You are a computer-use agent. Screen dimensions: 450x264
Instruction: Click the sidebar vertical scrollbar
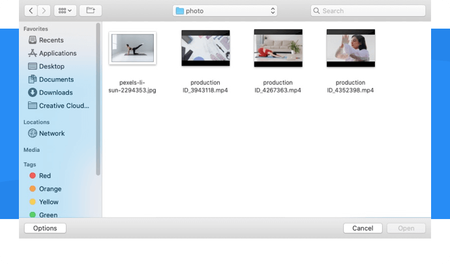[98, 99]
